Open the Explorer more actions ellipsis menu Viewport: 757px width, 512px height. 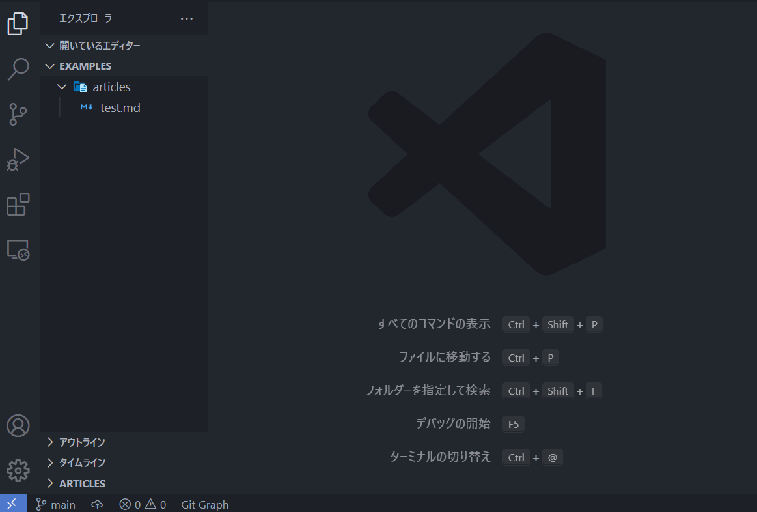point(187,18)
